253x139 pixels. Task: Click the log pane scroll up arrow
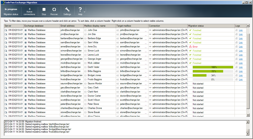[248, 122]
